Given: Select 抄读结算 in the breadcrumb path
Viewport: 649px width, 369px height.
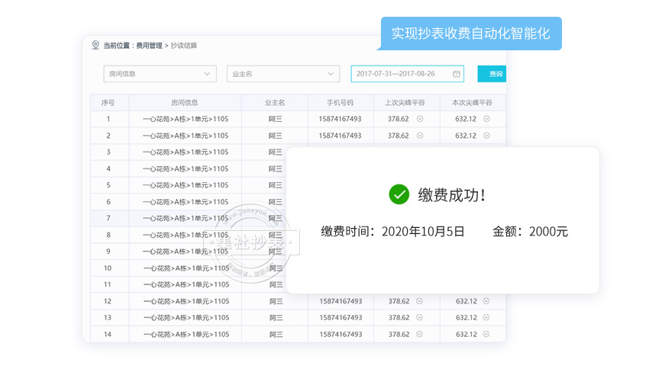Looking at the screenshot, I should click(x=183, y=46).
